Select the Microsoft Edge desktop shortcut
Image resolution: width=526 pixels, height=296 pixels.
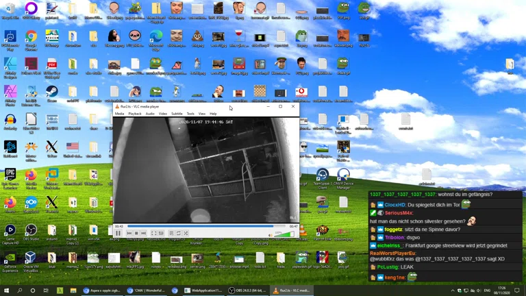[x=156, y=40]
